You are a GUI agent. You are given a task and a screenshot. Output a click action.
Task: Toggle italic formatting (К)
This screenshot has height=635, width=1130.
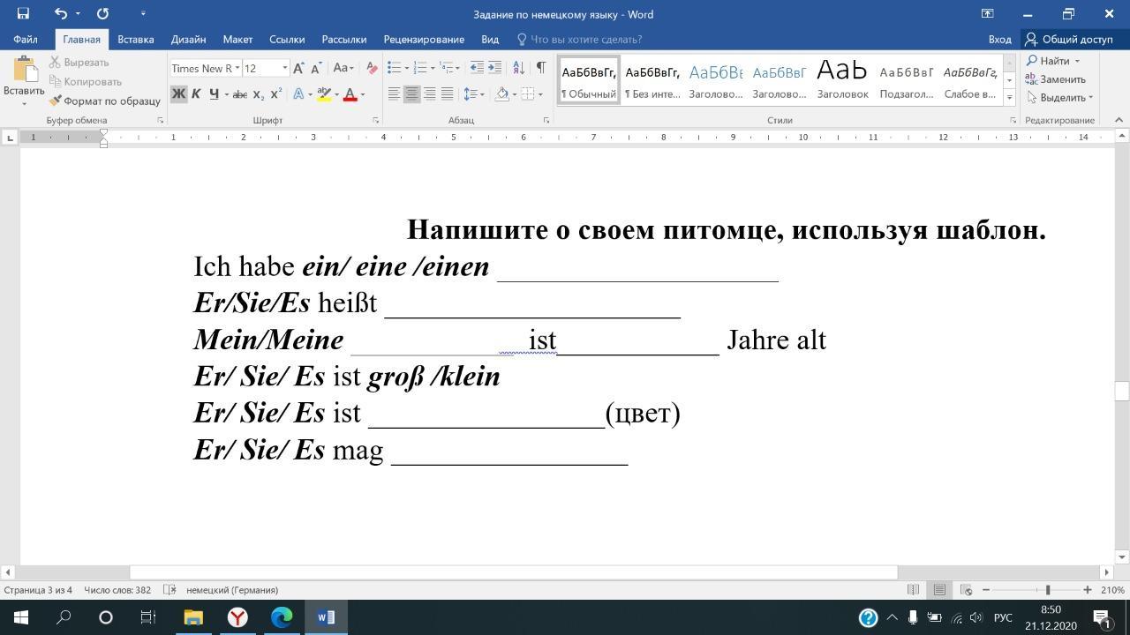[x=196, y=94]
